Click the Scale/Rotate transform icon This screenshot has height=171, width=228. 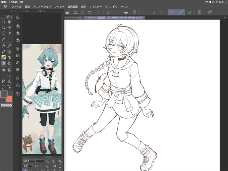pos(134,12)
